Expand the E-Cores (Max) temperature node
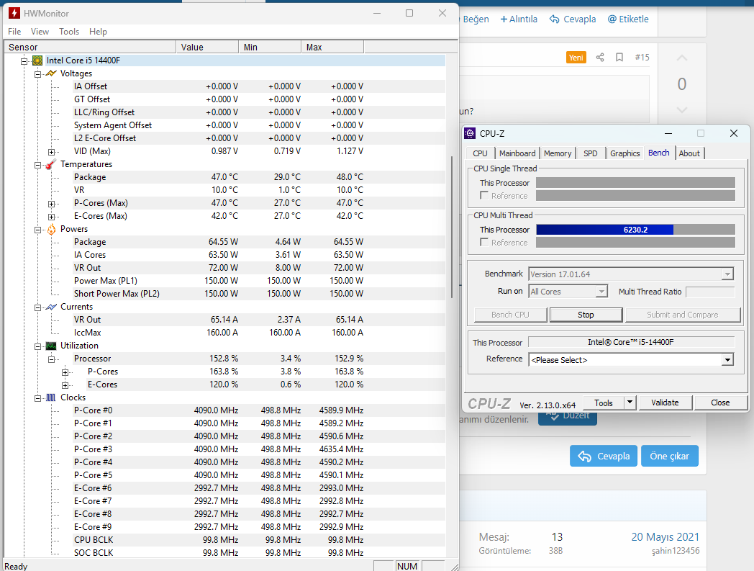The width and height of the screenshot is (754, 571). 52,217
